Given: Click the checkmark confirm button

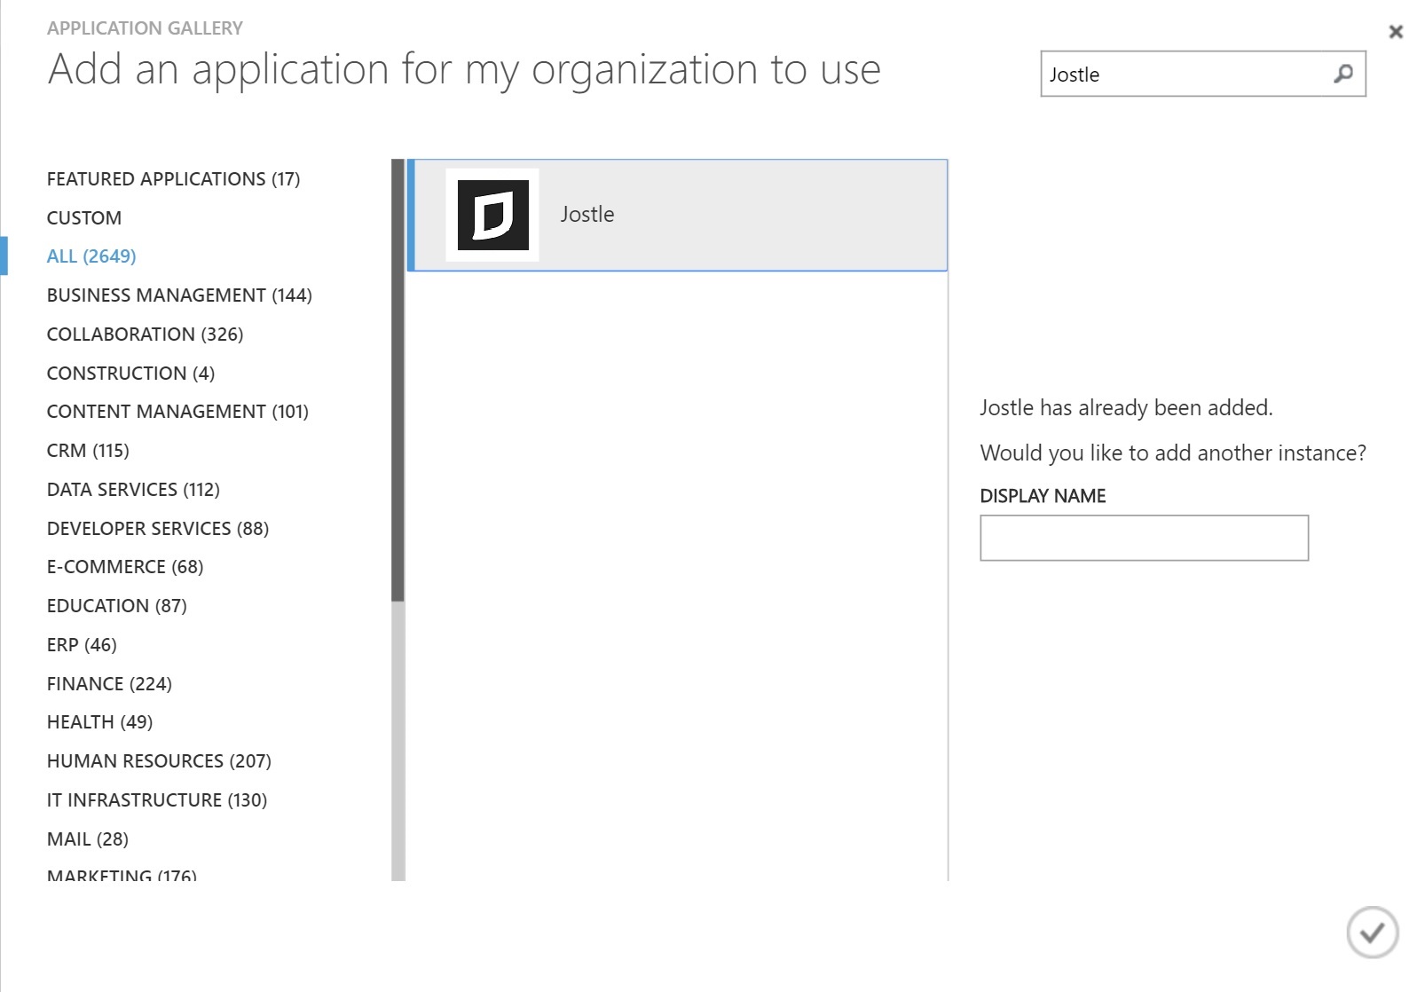Looking at the screenshot, I should (x=1372, y=932).
